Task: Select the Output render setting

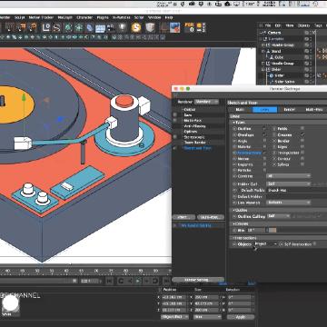Action: 190,109
